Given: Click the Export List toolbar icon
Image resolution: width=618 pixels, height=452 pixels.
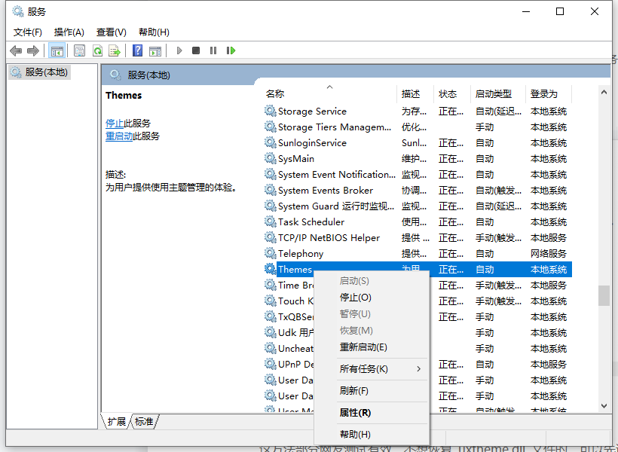Looking at the screenshot, I should click(x=115, y=50).
